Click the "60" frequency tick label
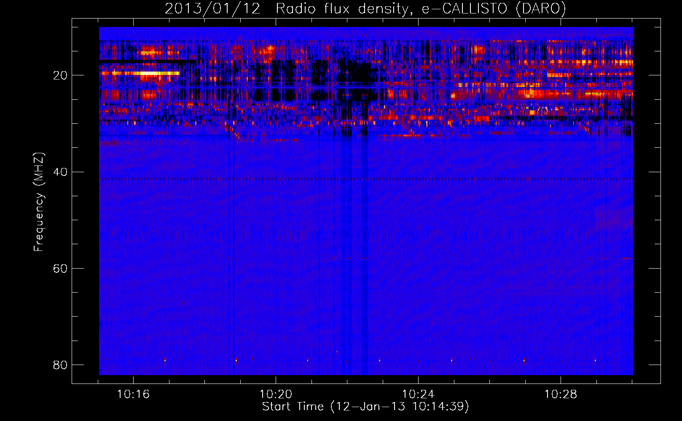 60,268
